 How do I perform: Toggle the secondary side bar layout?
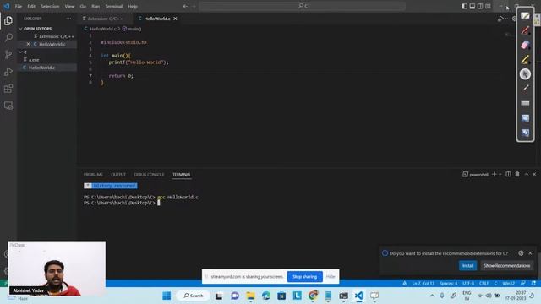pos(480,6)
